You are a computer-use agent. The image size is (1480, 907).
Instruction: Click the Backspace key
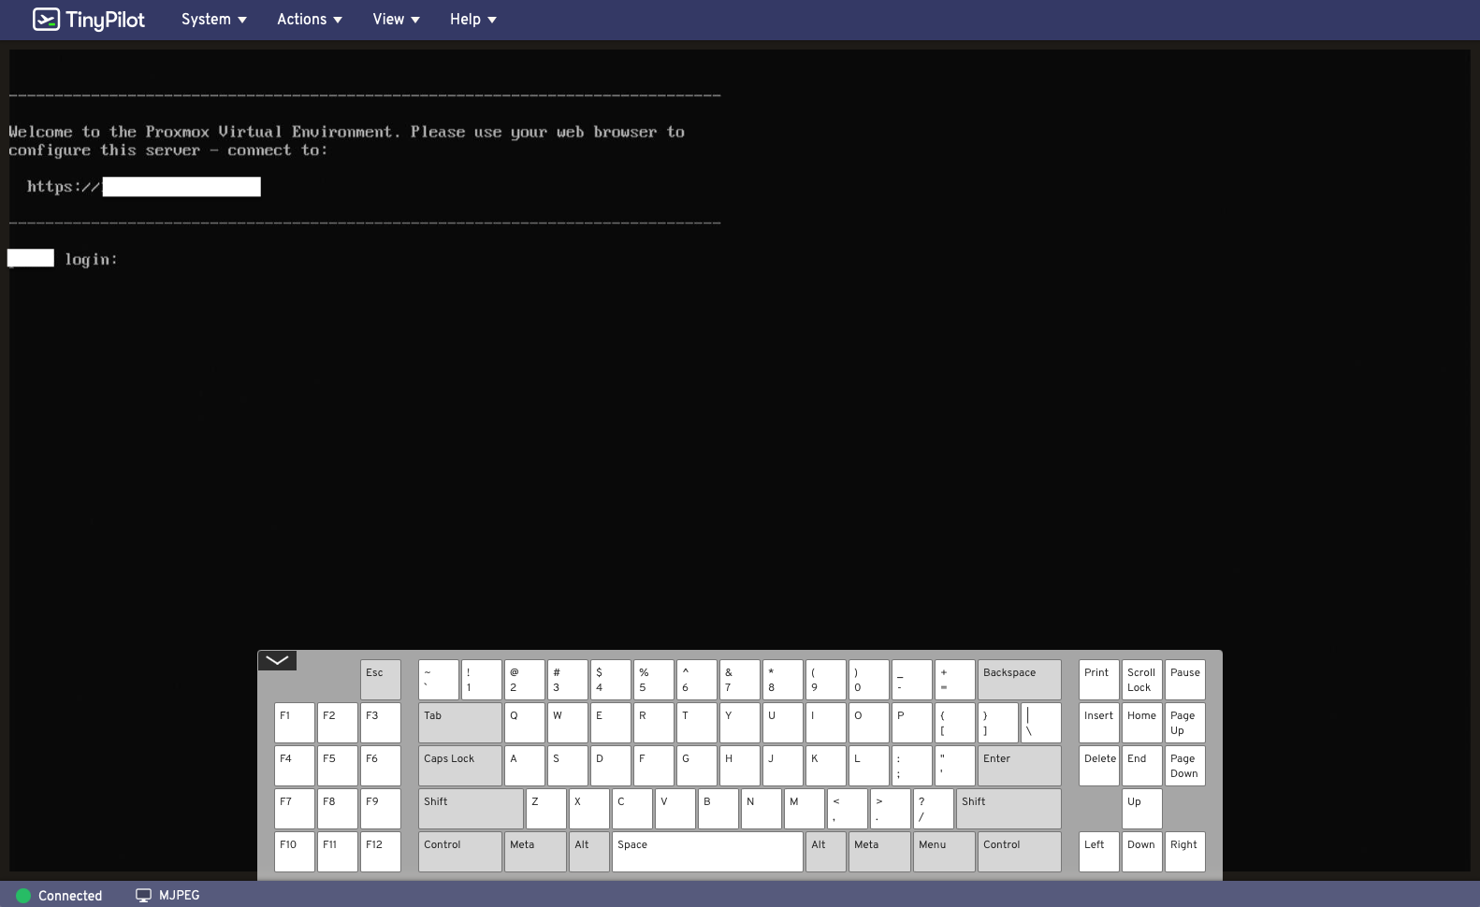pyautogui.click(x=1020, y=680)
